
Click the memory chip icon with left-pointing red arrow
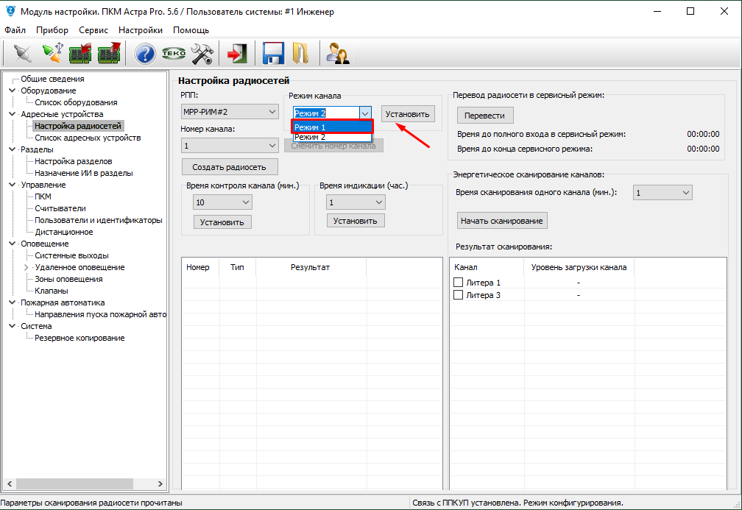click(80, 53)
